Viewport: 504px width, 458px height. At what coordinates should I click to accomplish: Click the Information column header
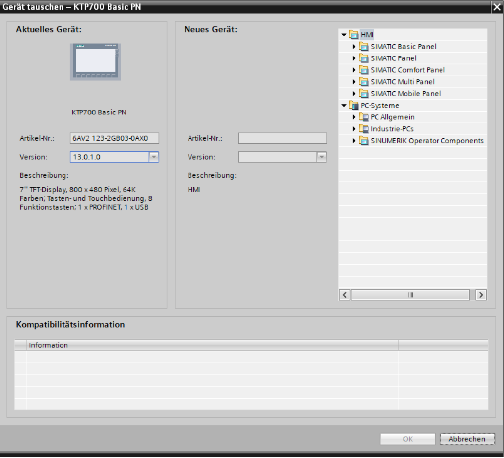pyautogui.click(x=213, y=345)
